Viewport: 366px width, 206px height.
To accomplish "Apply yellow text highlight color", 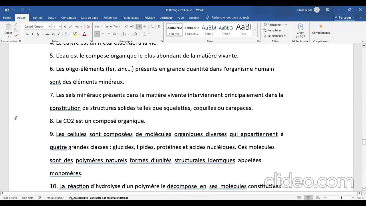I will (75, 34).
